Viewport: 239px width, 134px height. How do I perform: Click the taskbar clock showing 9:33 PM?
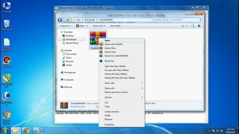click(231, 131)
